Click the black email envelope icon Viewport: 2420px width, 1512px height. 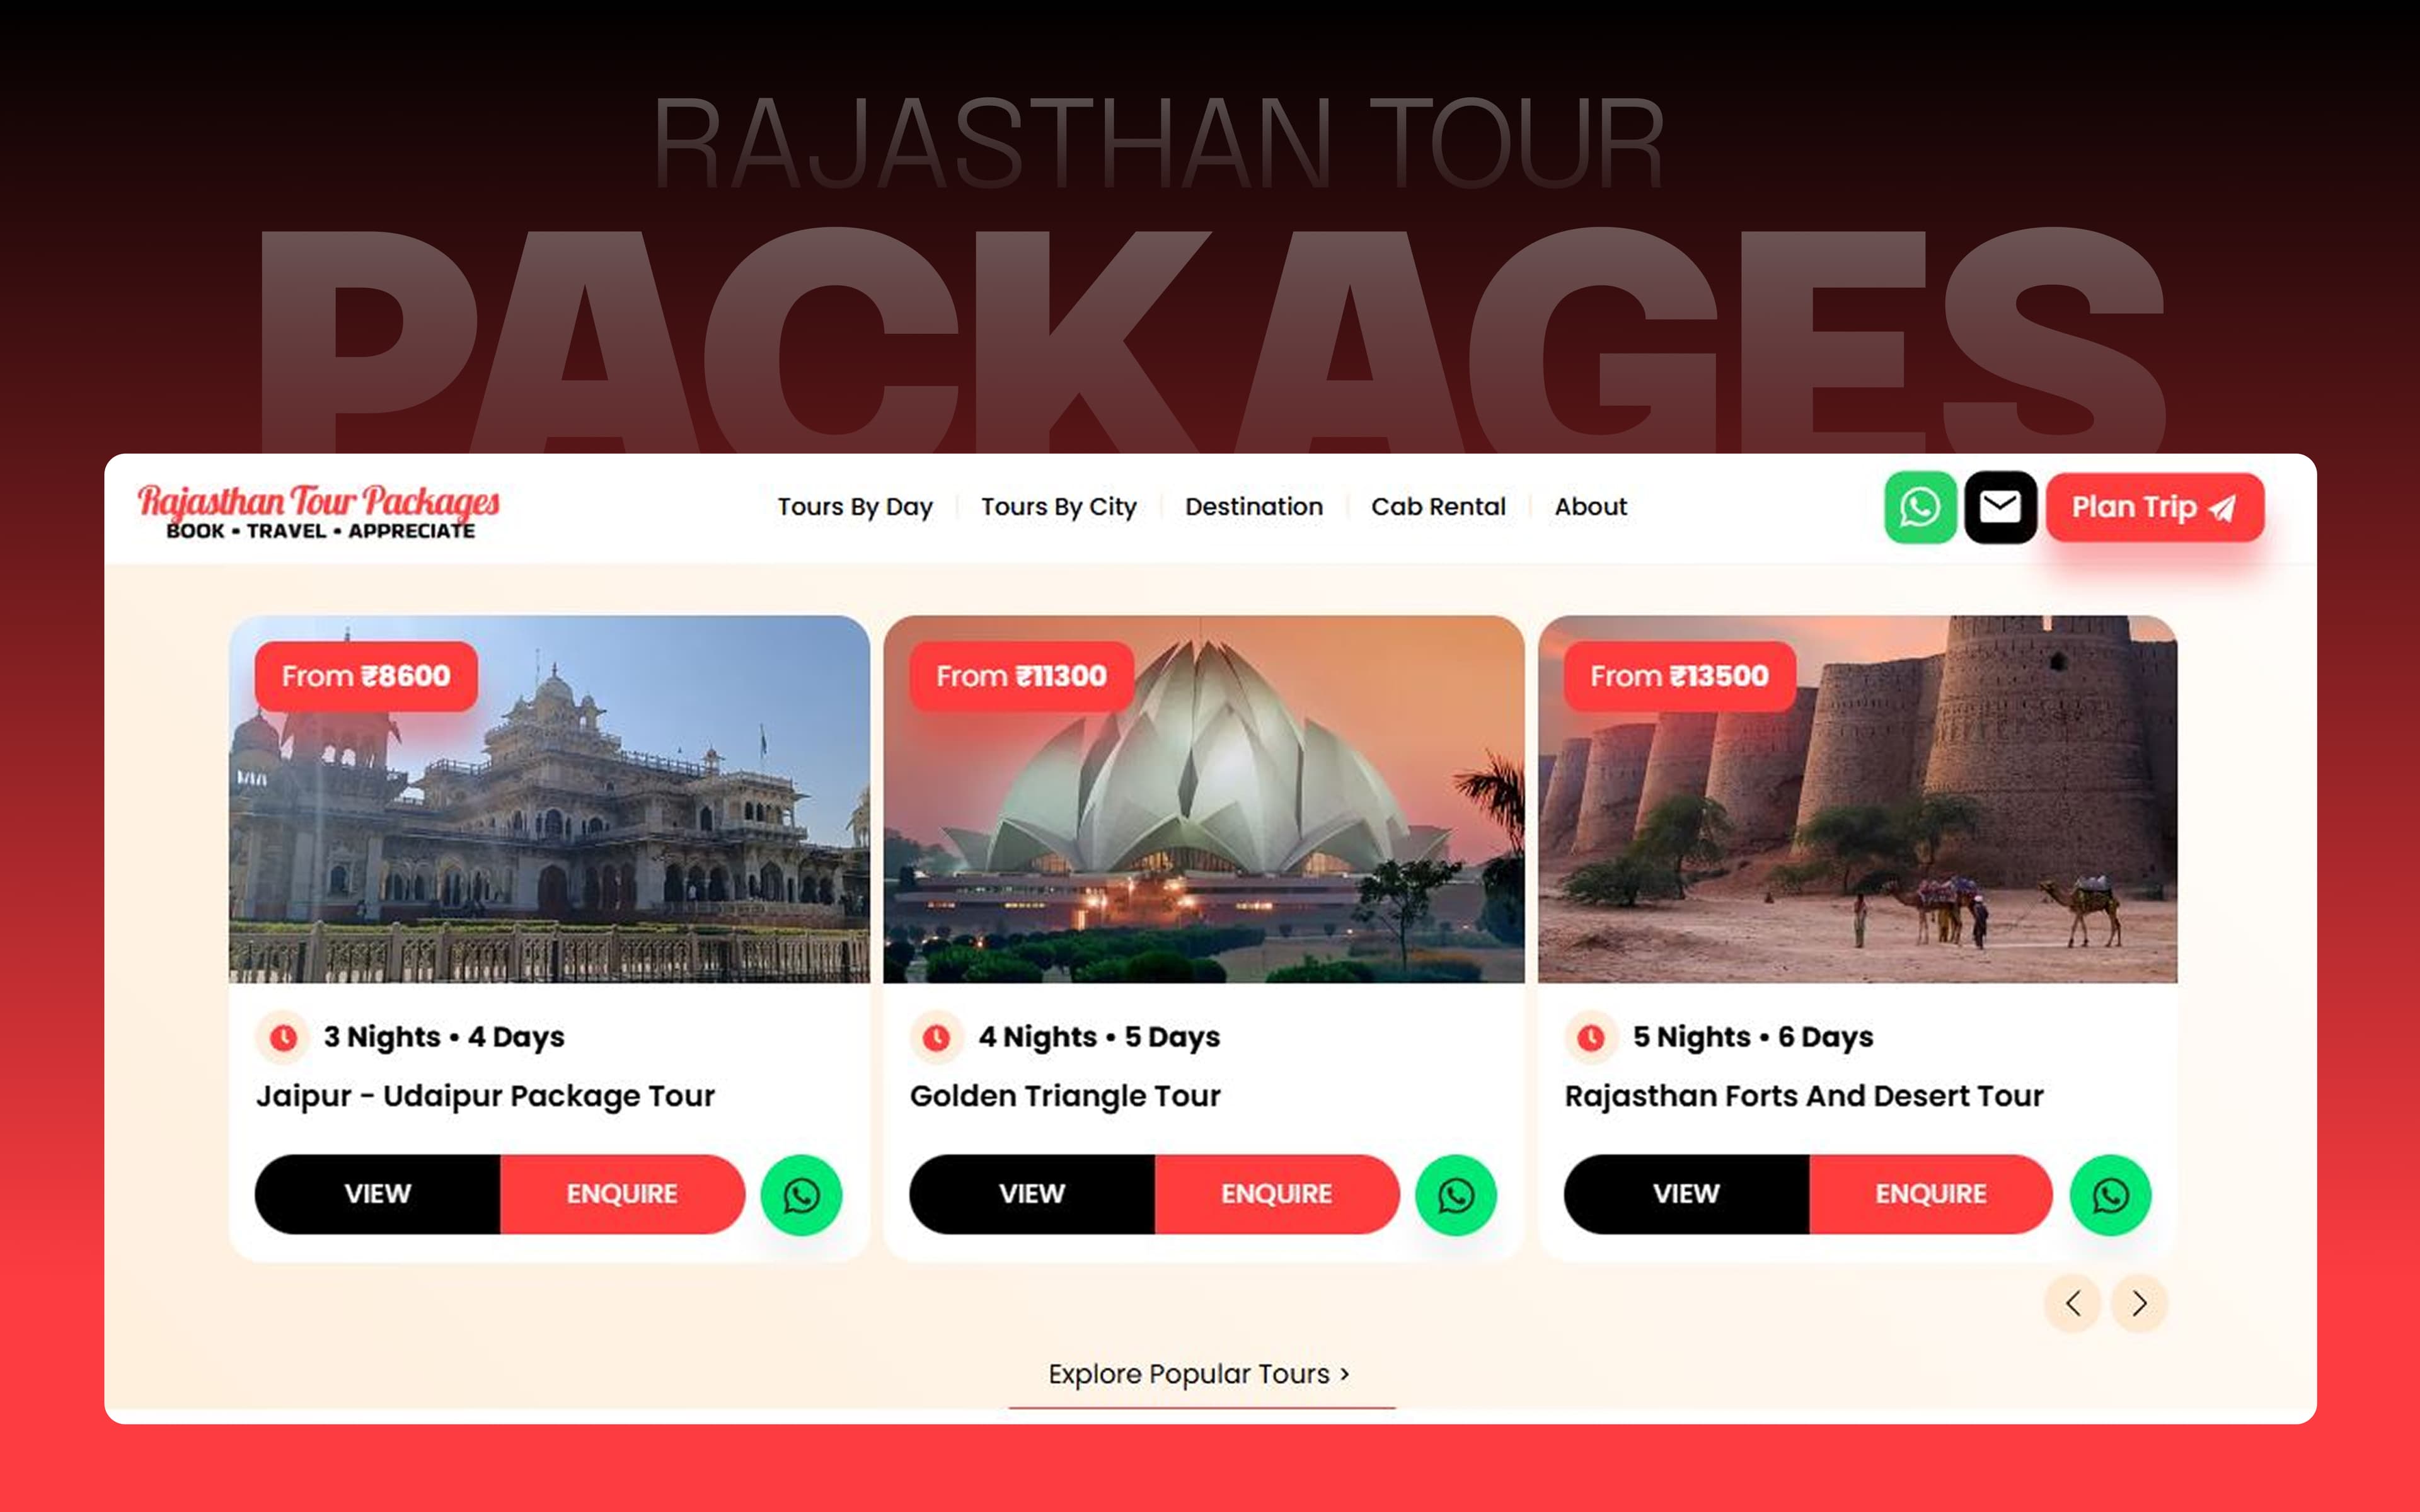[x=2000, y=507]
